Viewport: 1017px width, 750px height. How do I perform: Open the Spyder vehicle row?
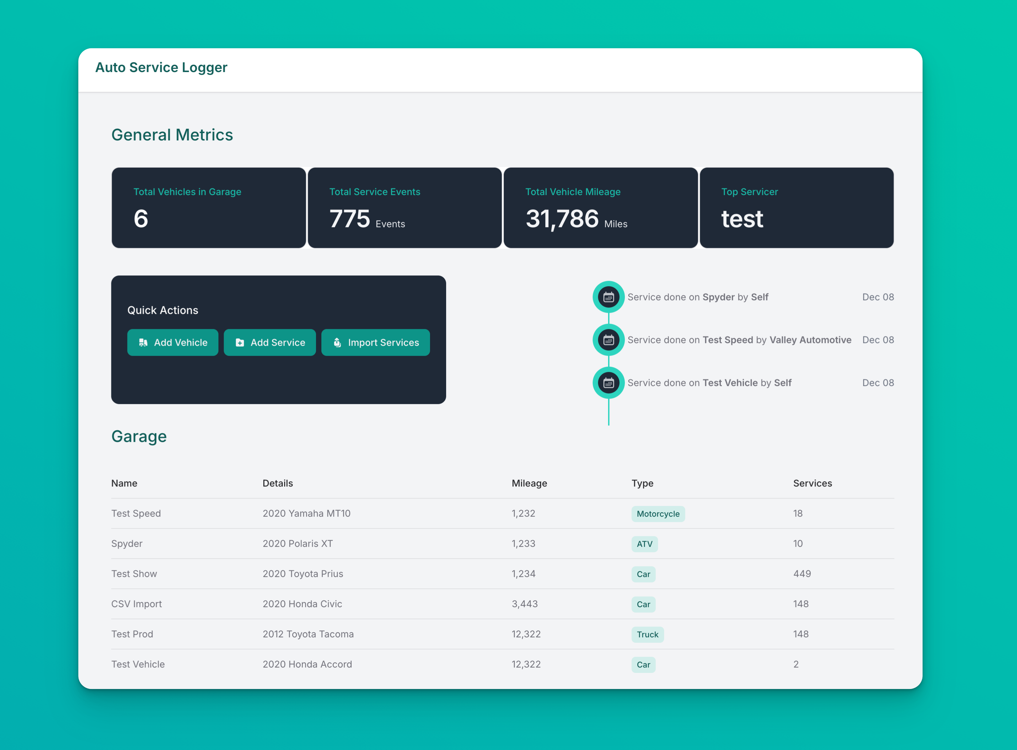127,543
